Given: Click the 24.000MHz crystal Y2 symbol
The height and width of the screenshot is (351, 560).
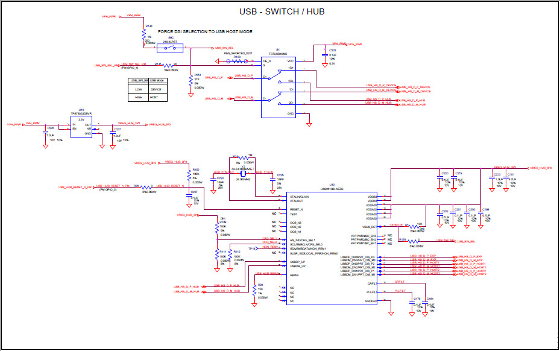Looking at the screenshot, I should (x=242, y=173).
